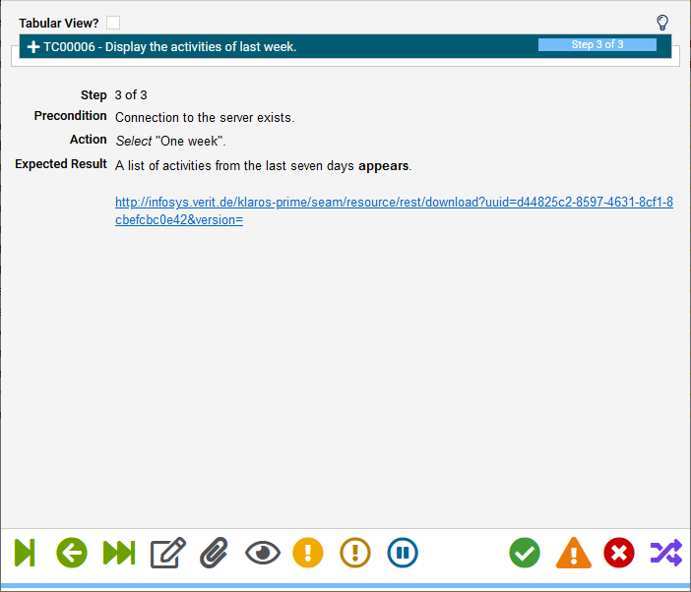Mark step as error with orange triangle

coord(573,554)
